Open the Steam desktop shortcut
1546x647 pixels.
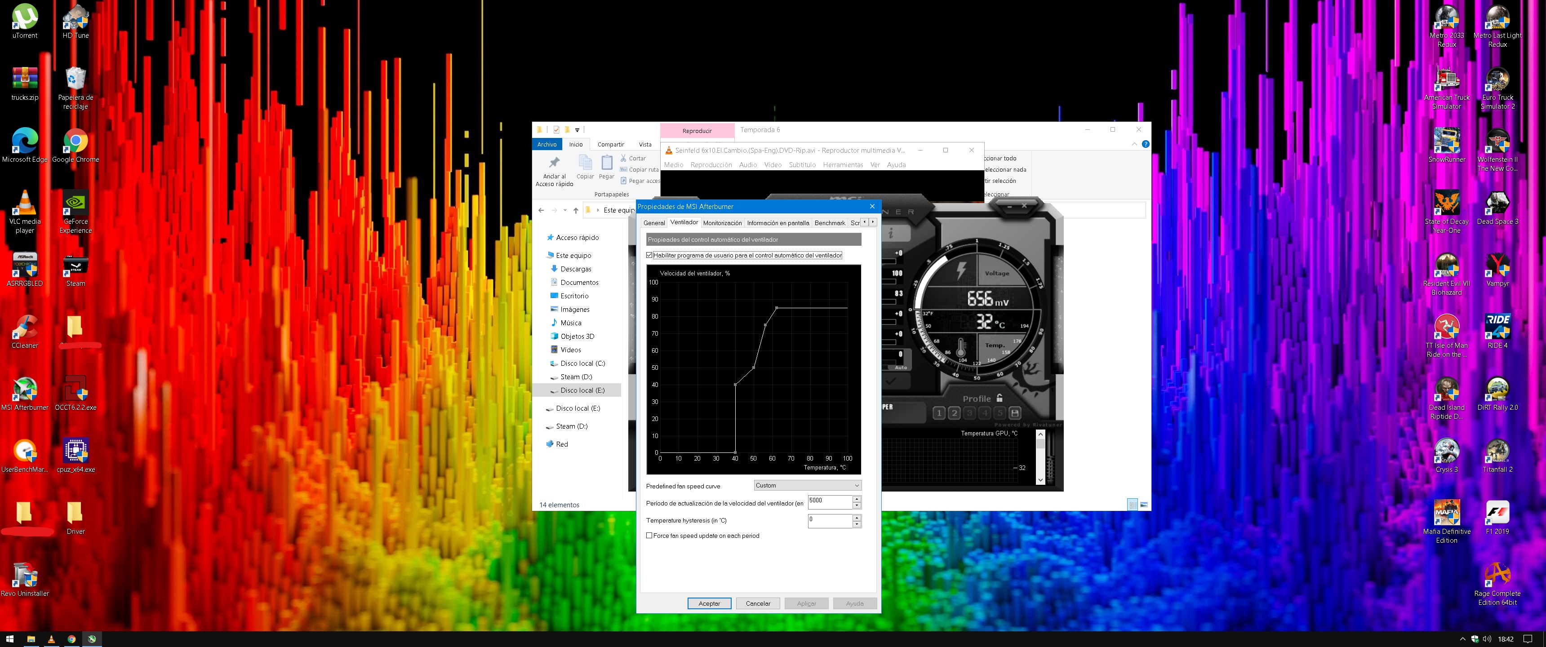(76, 270)
